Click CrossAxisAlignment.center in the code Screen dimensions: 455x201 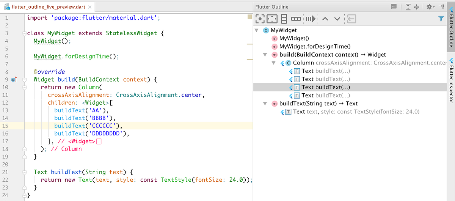pos(160,95)
